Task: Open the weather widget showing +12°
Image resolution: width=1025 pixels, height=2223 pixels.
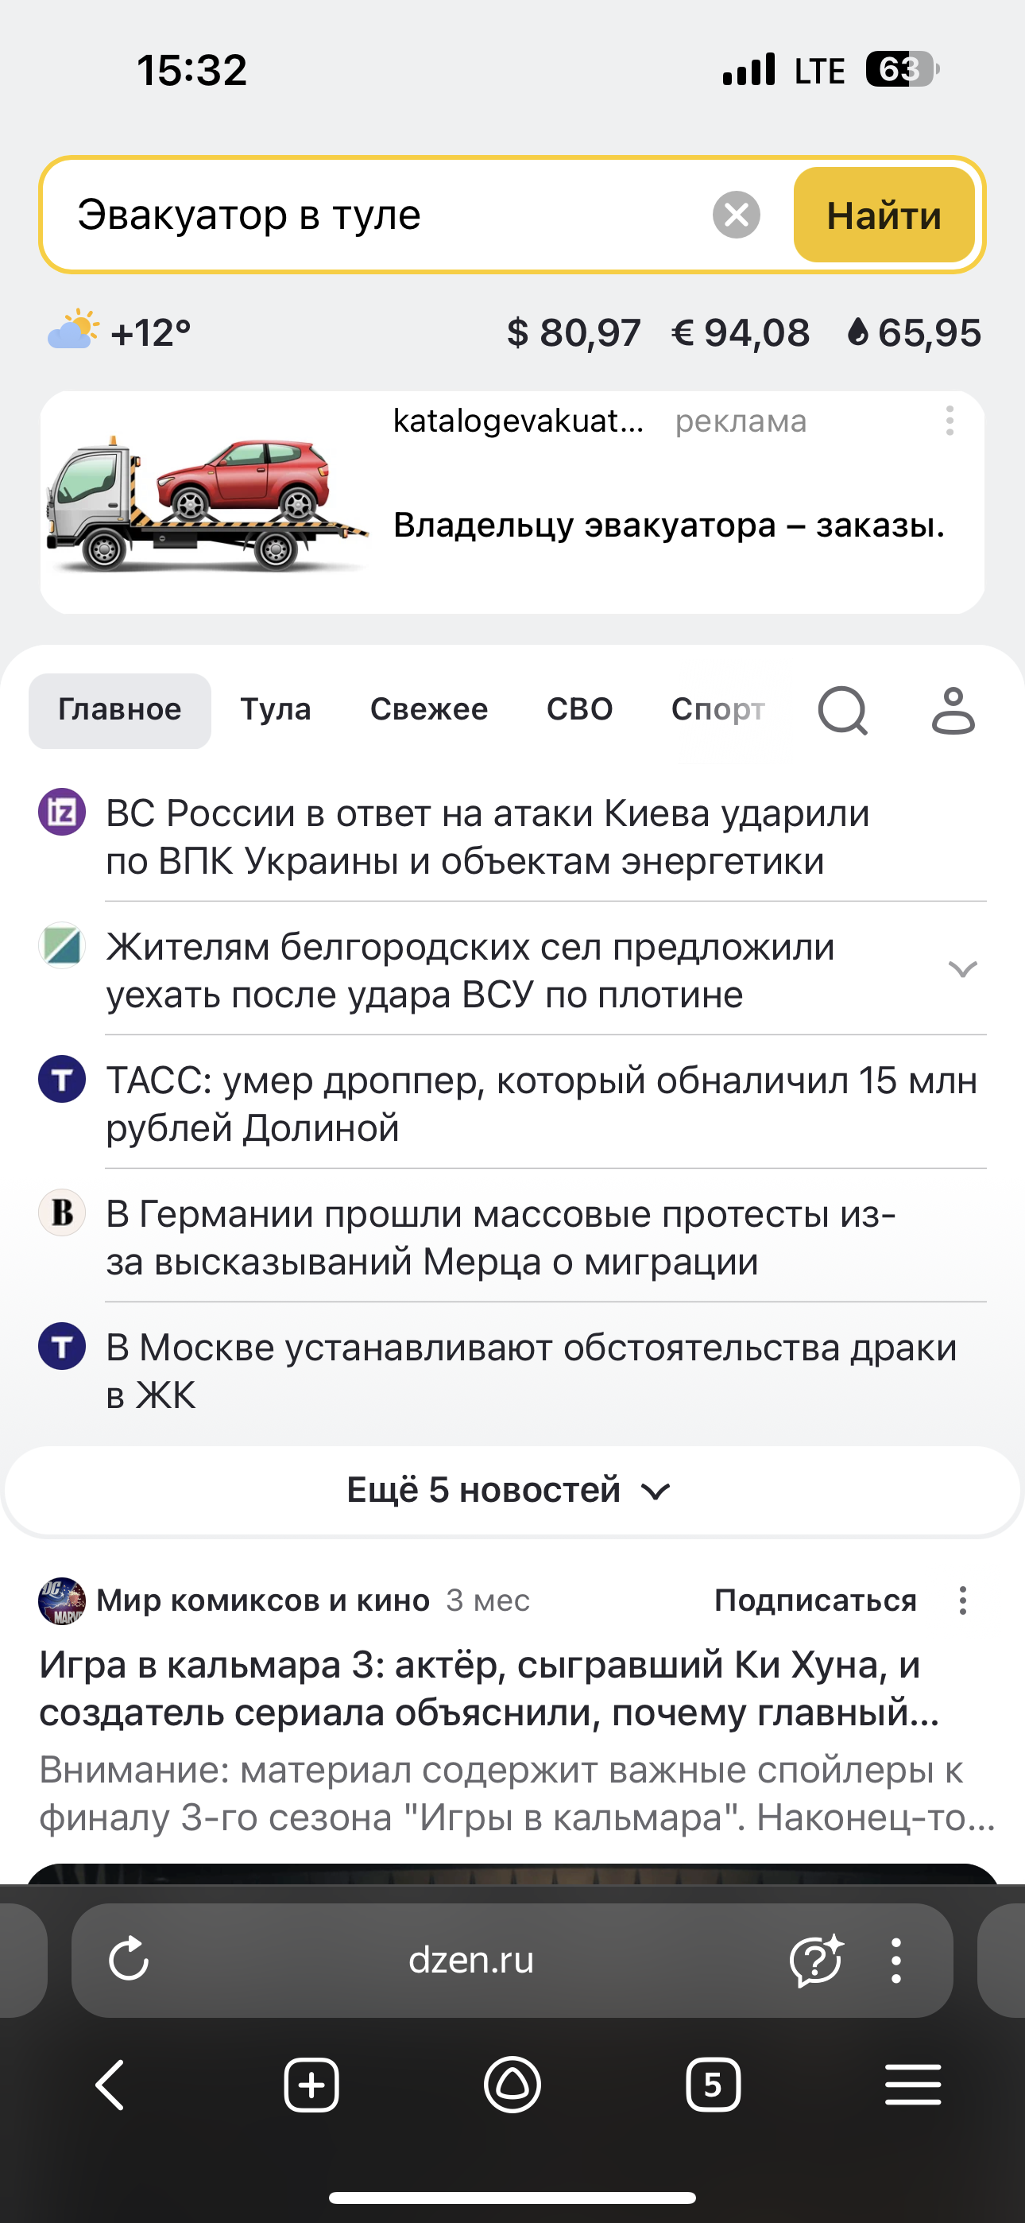Action: (120, 332)
